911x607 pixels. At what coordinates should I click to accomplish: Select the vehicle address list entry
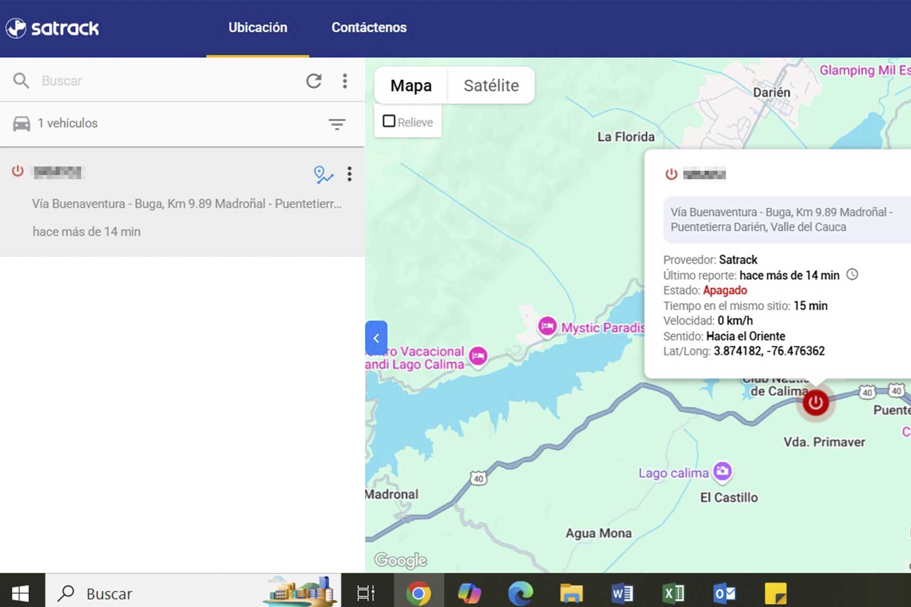click(186, 204)
